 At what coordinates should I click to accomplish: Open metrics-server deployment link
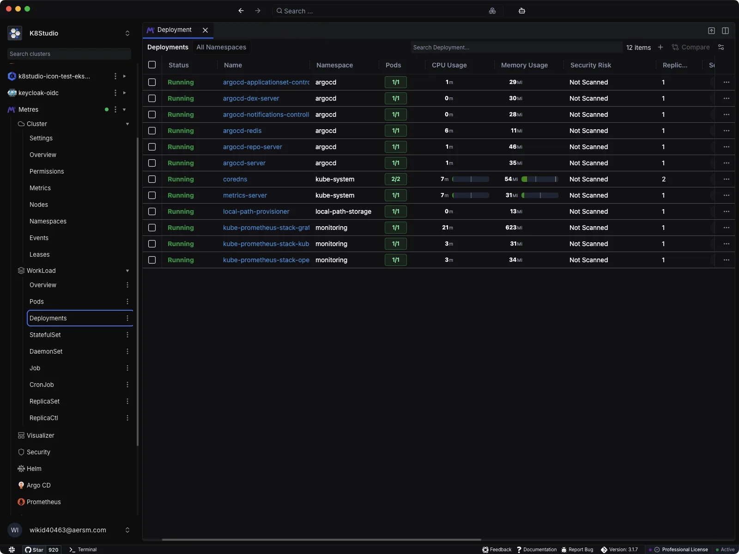245,195
